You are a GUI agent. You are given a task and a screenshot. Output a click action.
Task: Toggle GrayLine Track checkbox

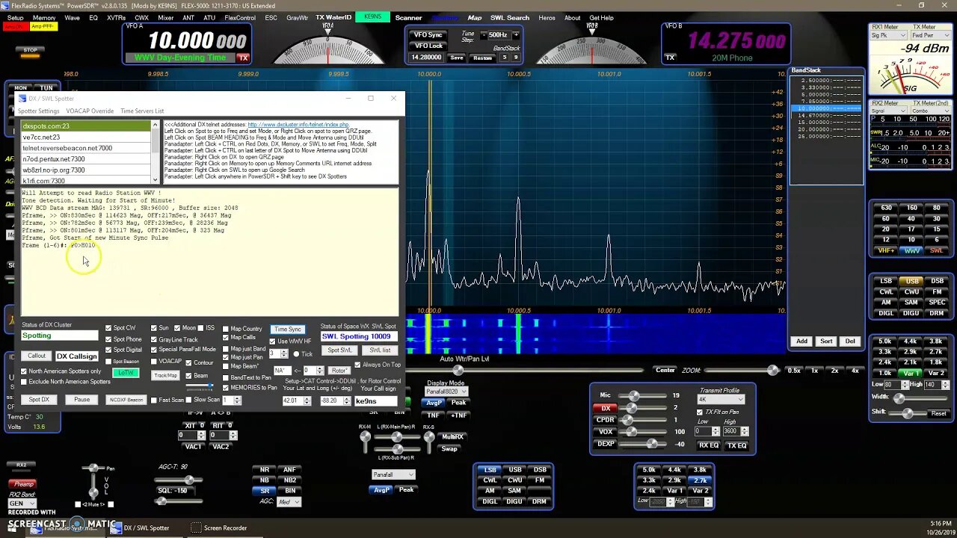tap(153, 339)
